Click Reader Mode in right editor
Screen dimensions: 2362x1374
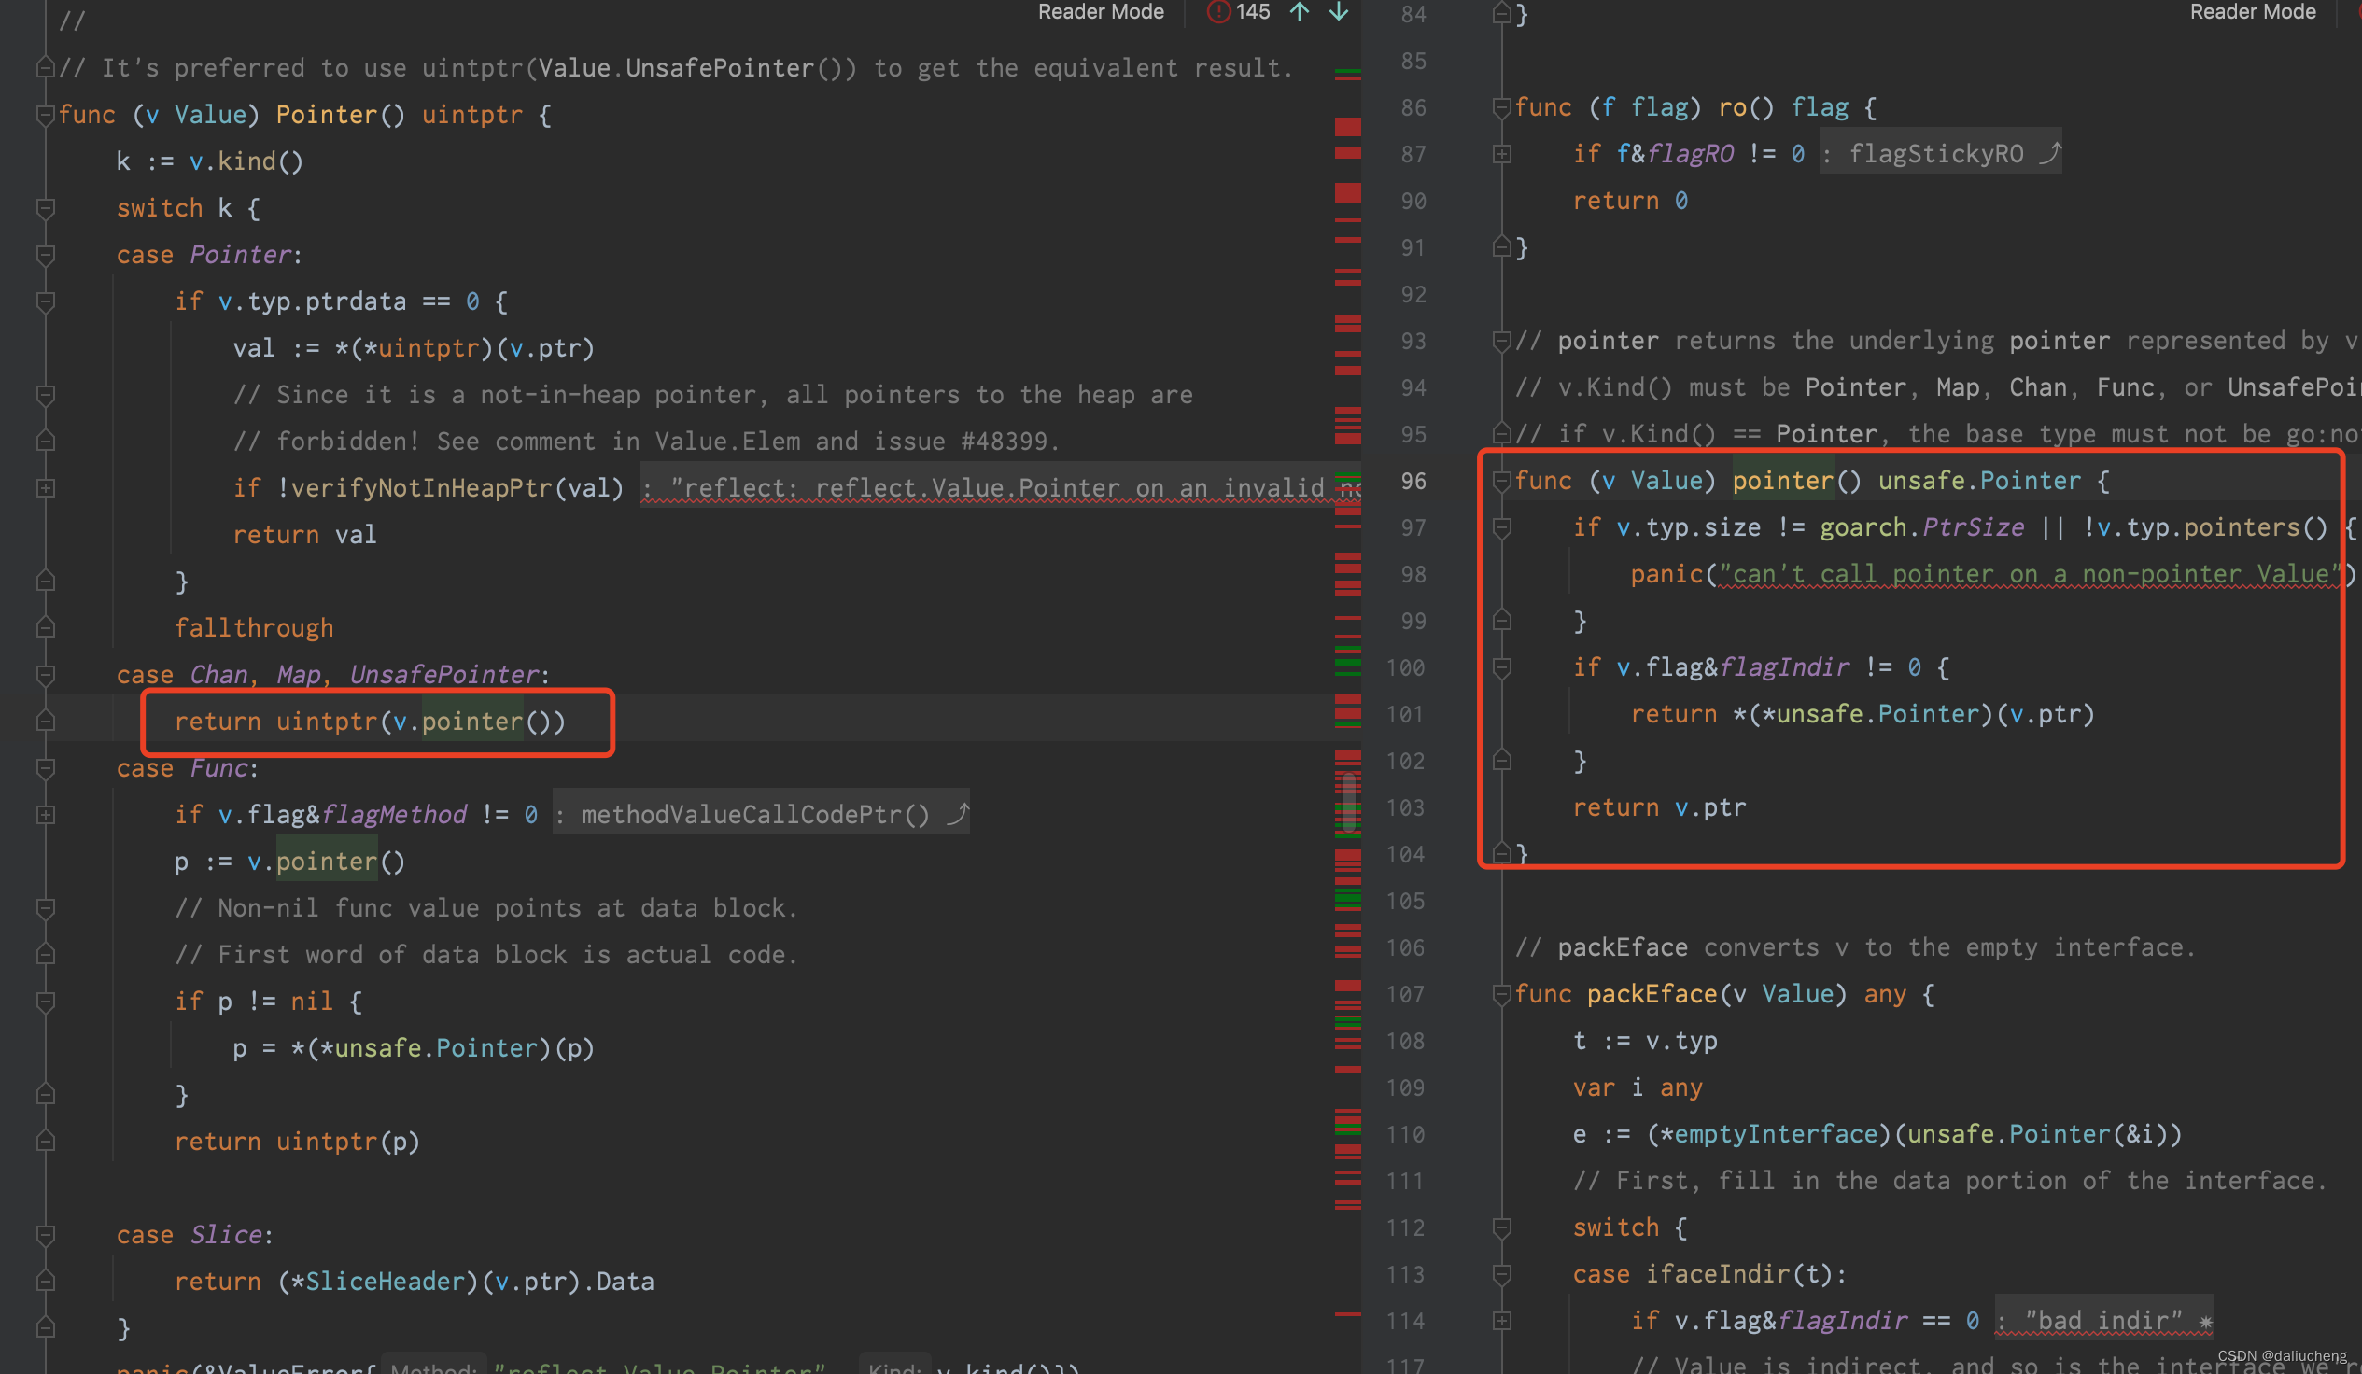(2253, 12)
